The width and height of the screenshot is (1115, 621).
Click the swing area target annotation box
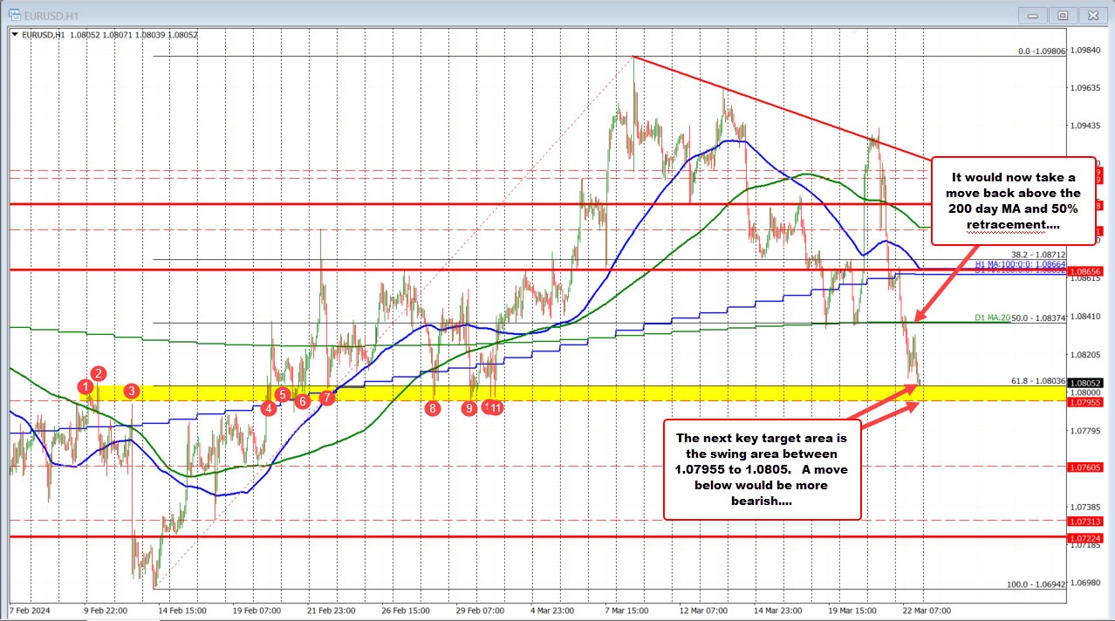[763, 468]
